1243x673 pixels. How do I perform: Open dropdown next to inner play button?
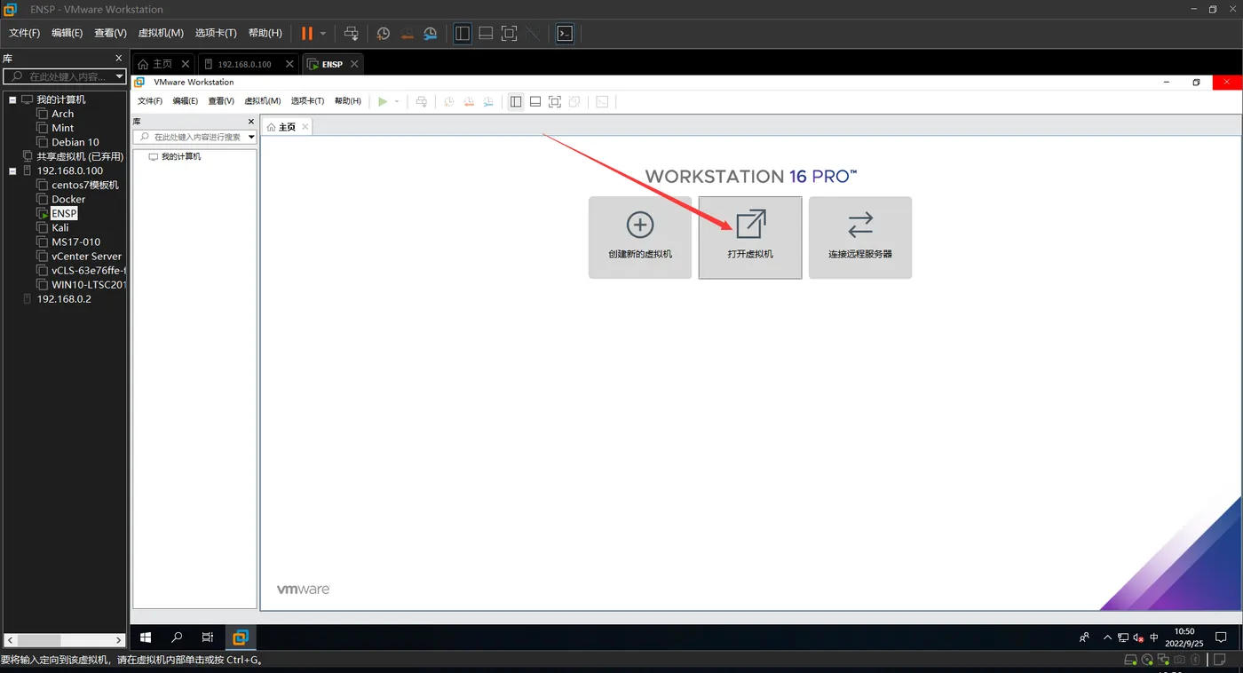[x=397, y=101]
